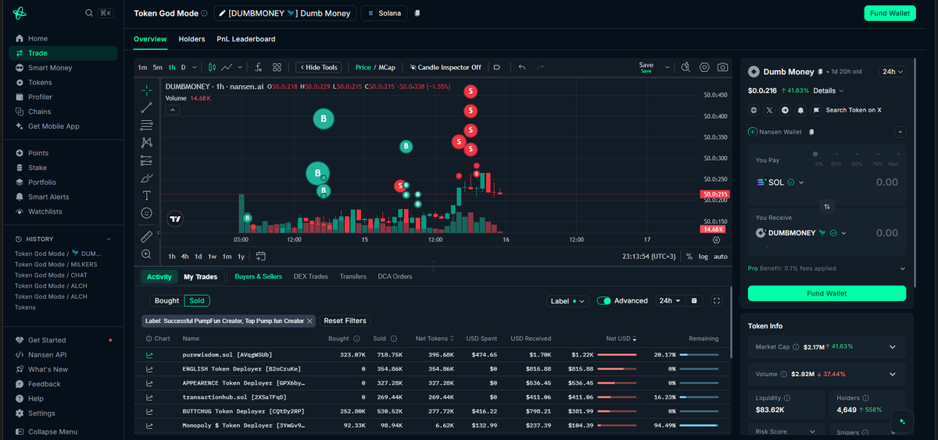The image size is (938, 440).
Task: Select the pattern drawing tool
Action: coord(146,143)
